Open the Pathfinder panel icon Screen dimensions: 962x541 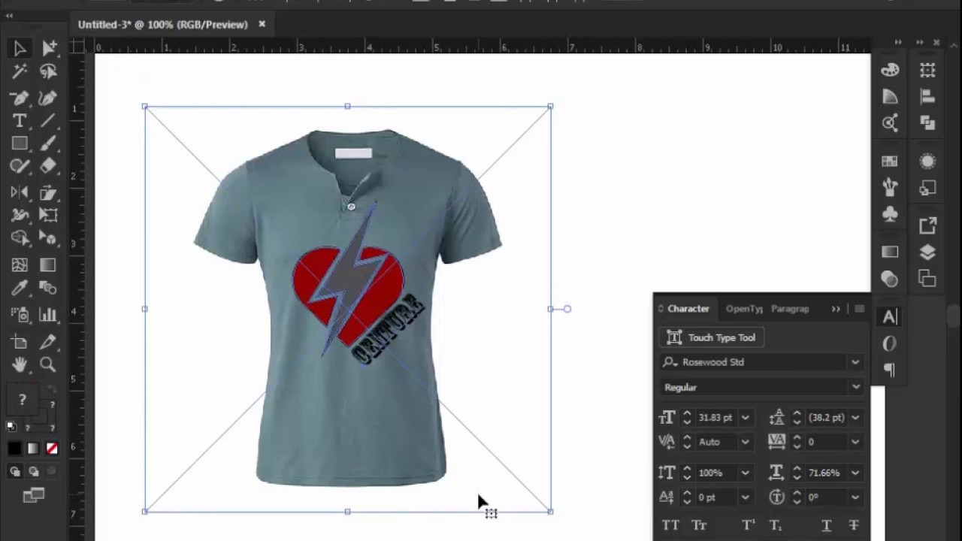927,122
